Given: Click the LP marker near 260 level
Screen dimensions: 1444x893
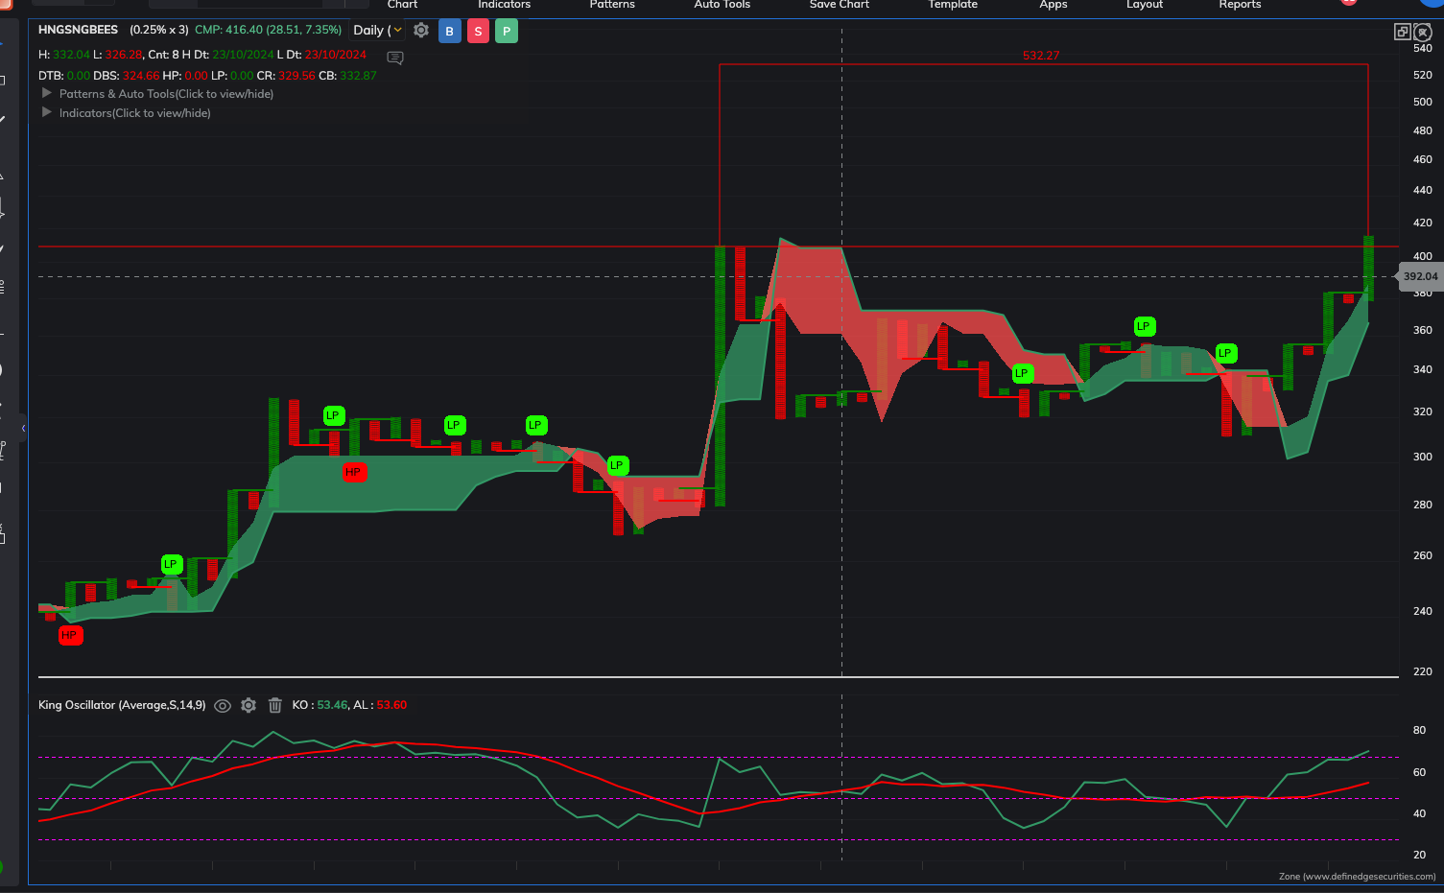Looking at the screenshot, I should click(x=171, y=564).
